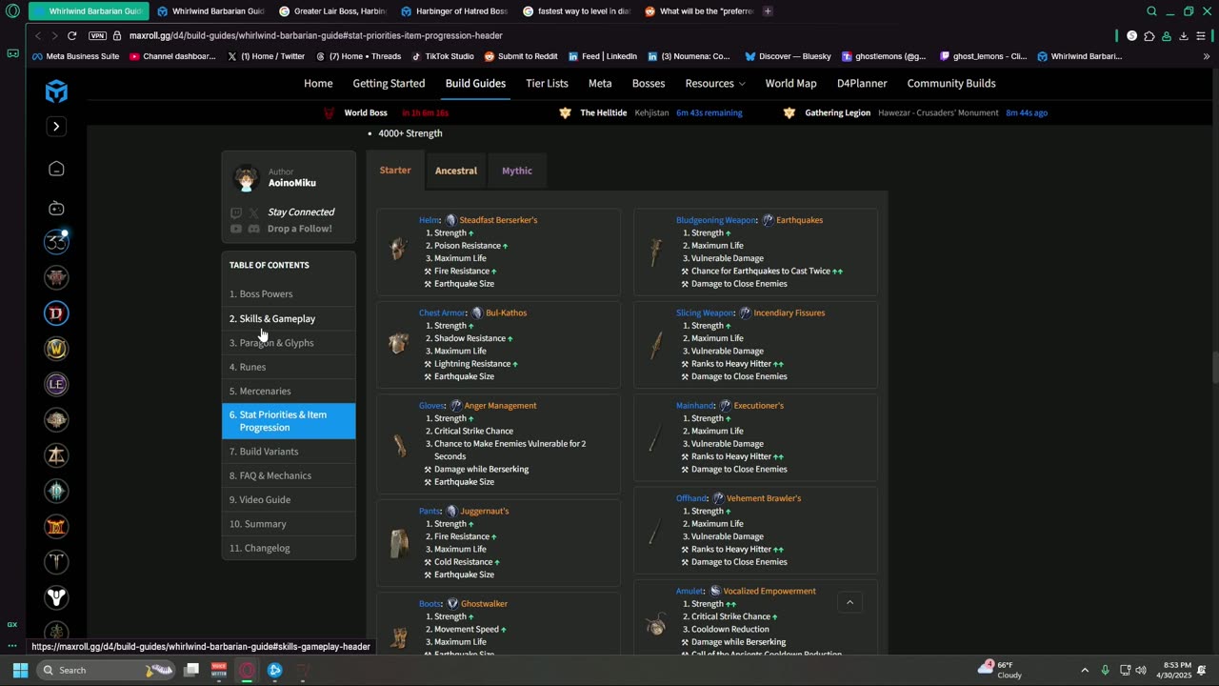This screenshot has width=1219, height=686.
Task: Open D4Planner in the nav bar
Action: point(862,83)
